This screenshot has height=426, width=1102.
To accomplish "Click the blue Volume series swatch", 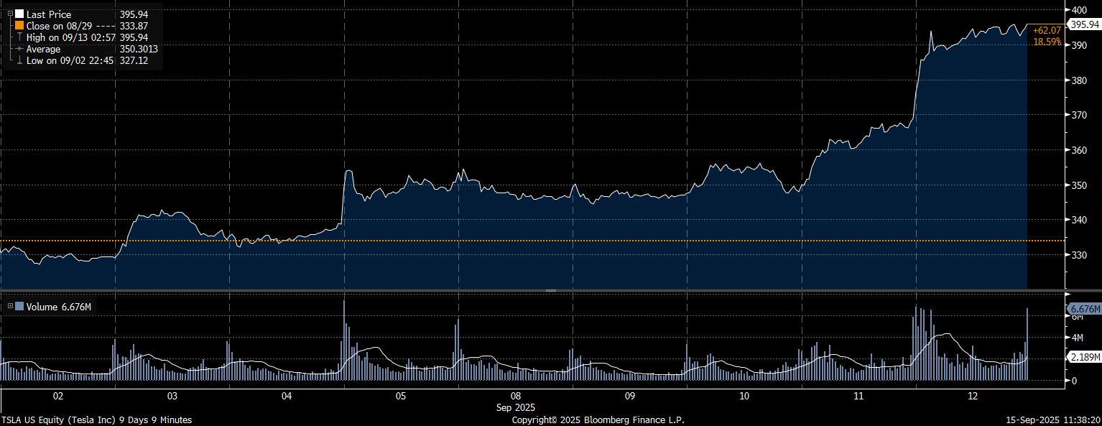I will [19, 307].
